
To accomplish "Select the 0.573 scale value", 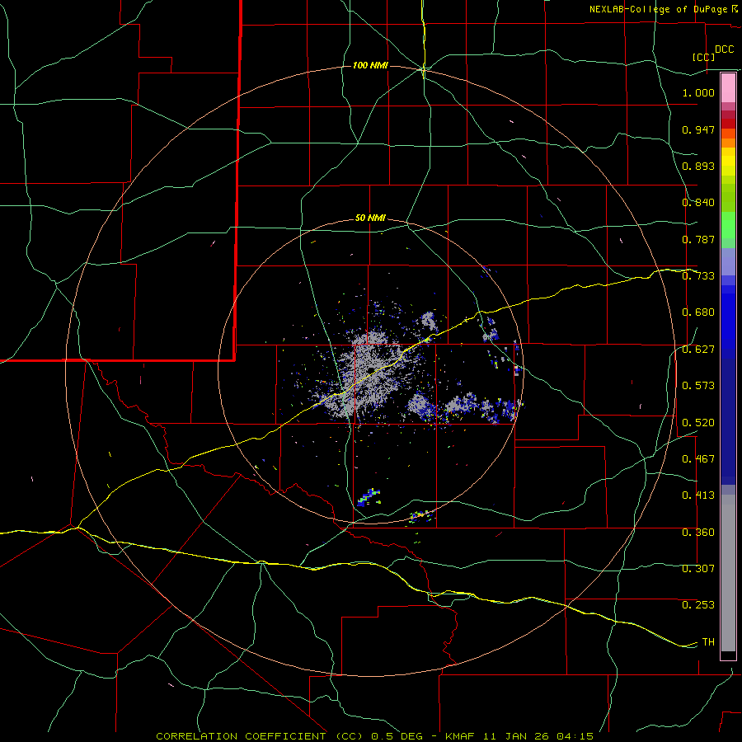I will (x=698, y=386).
